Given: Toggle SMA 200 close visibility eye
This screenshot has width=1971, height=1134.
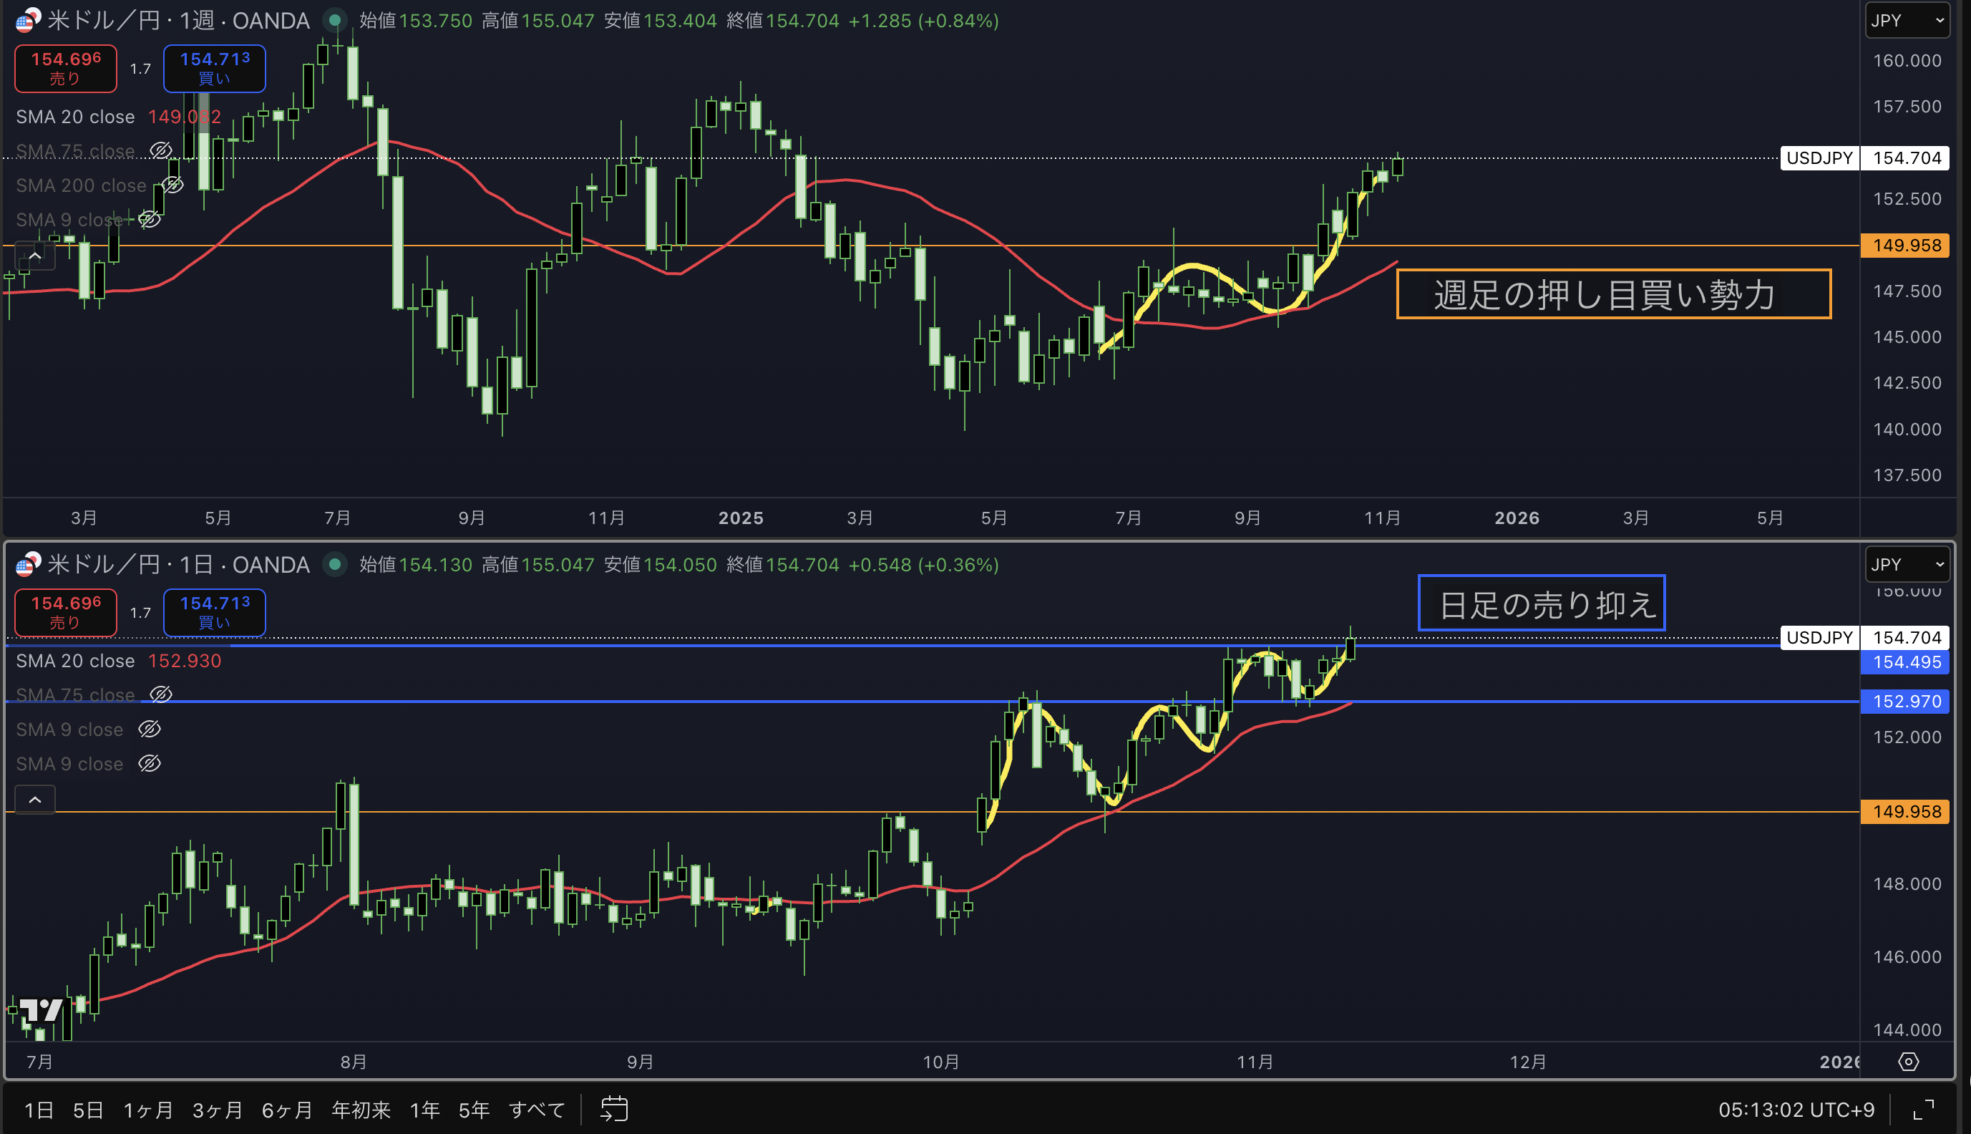Looking at the screenshot, I should tap(172, 185).
